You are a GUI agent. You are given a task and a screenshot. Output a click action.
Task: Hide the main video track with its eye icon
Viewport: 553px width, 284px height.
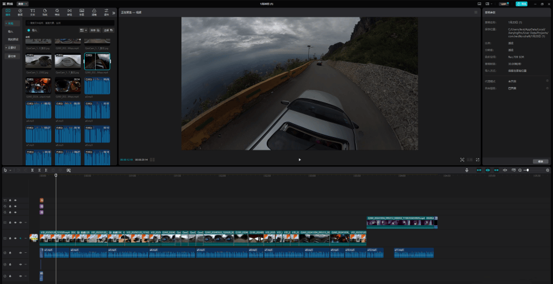[15, 238]
